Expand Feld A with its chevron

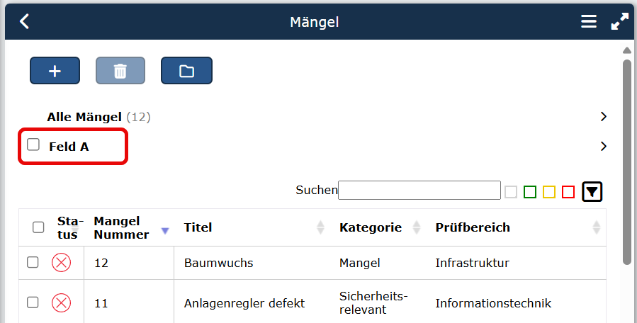click(x=603, y=146)
